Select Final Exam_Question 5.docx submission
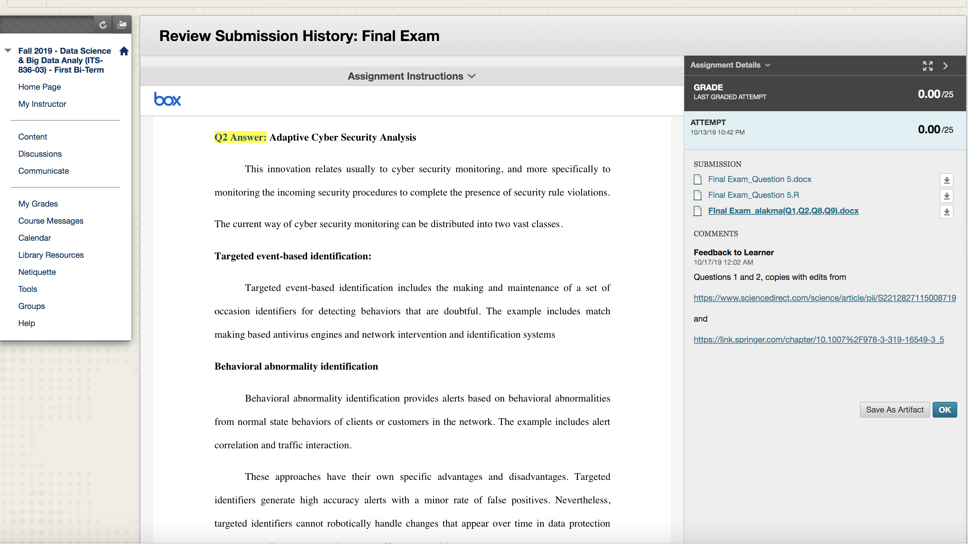The image size is (968, 544). click(759, 179)
